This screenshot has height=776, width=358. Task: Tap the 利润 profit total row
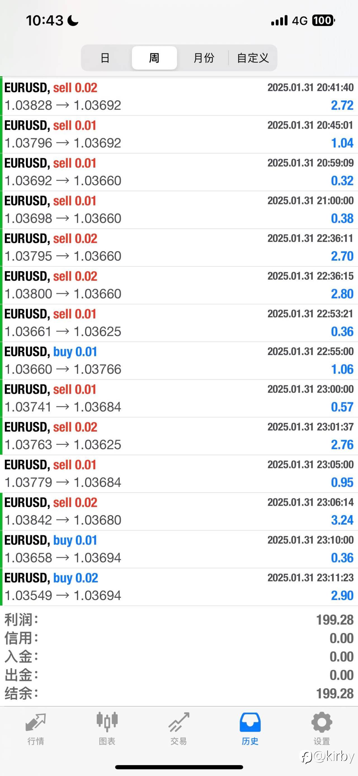tap(179, 620)
